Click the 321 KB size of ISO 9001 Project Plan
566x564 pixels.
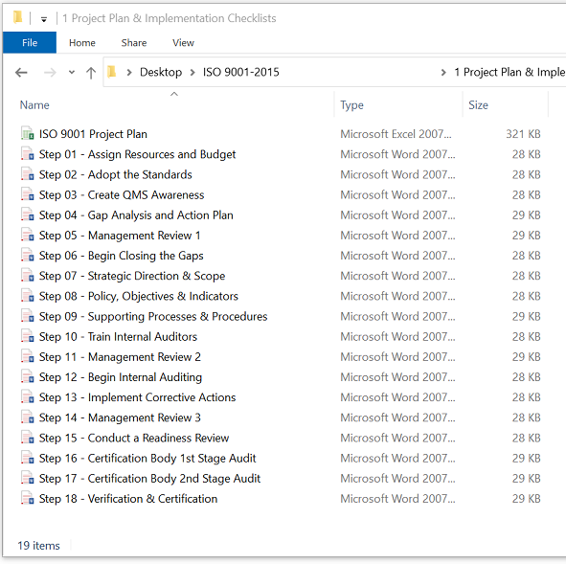coord(523,134)
